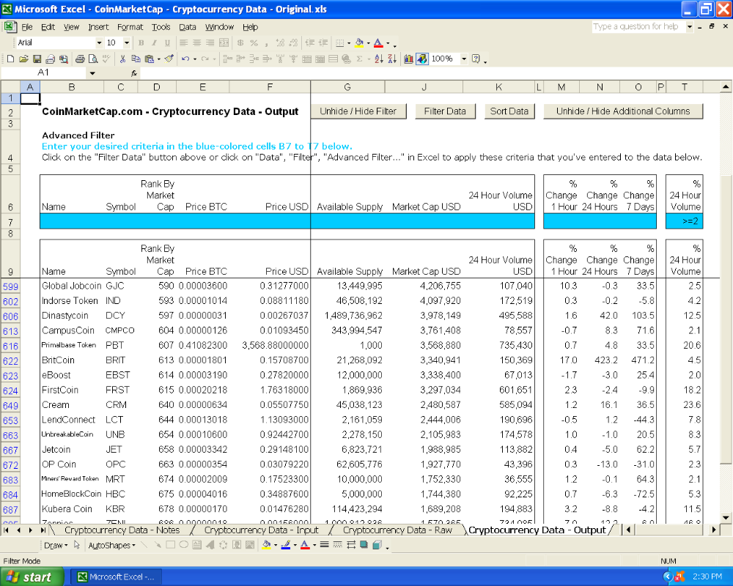
Task: Expand the undo history dropdown arrow
Action: point(195,59)
